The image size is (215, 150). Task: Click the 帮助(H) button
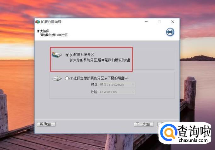(46, 124)
